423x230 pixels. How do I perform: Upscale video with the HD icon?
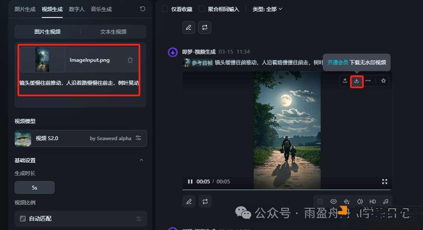[373, 201]
